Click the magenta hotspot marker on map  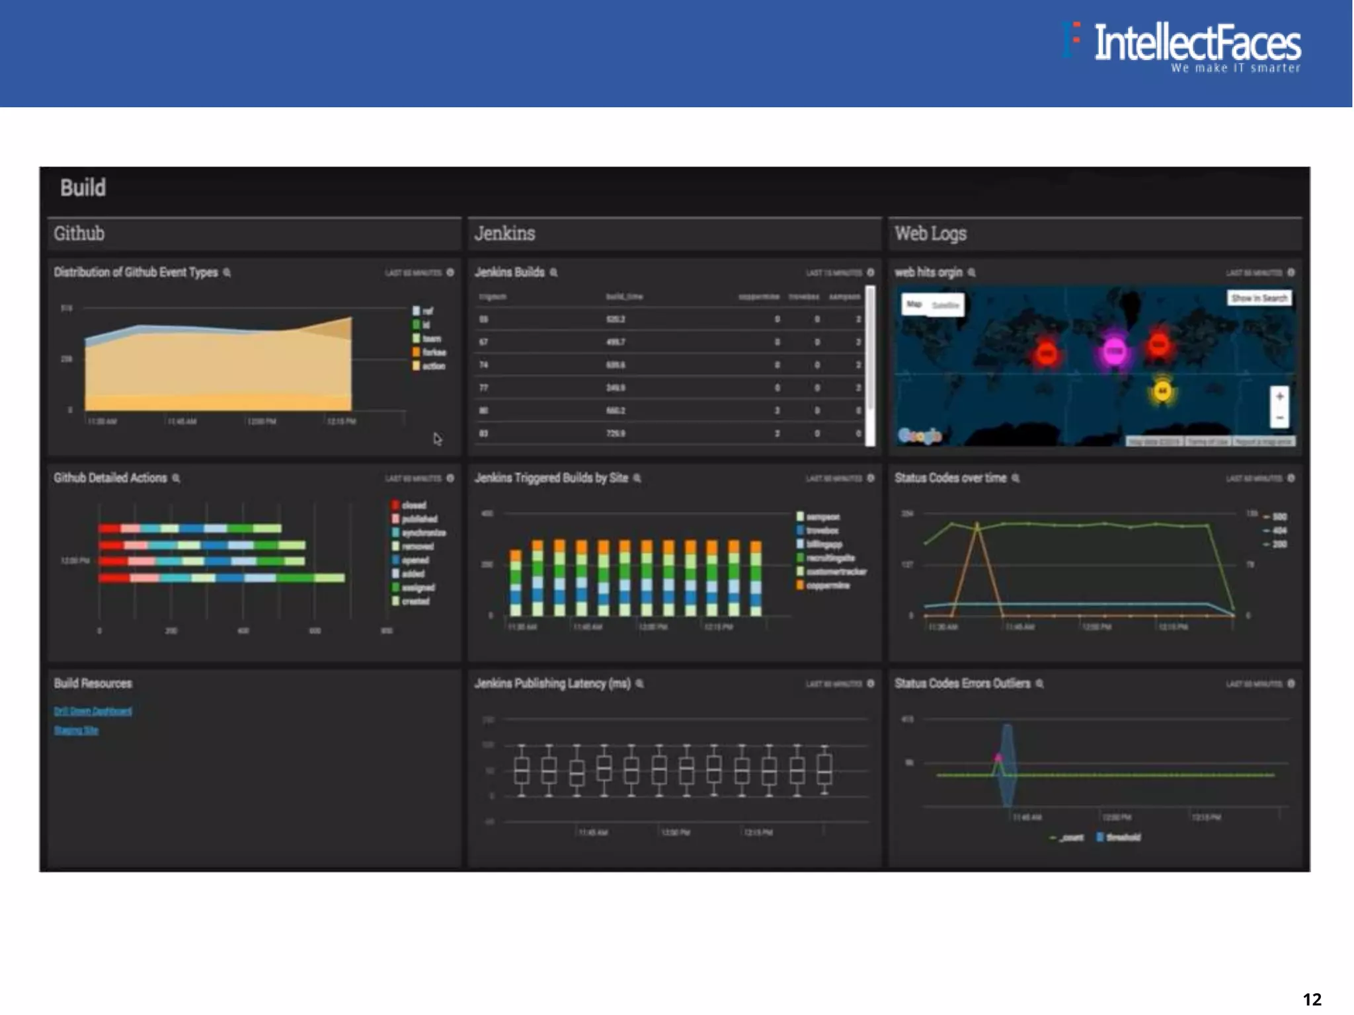(x=1115, y=351)
